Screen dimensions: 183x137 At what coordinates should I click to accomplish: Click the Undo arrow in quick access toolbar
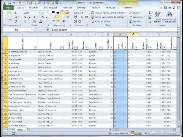click(14, 3)
